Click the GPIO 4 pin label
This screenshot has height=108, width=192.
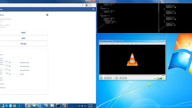[x=1, y=64]
